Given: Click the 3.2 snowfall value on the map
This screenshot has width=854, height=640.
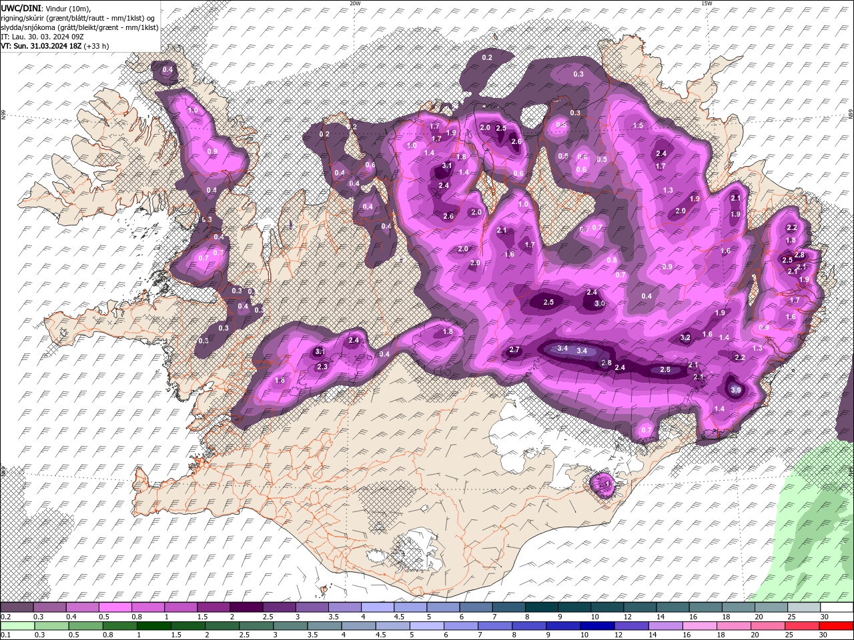Looking at the screenshot, I should click(685, 338).
